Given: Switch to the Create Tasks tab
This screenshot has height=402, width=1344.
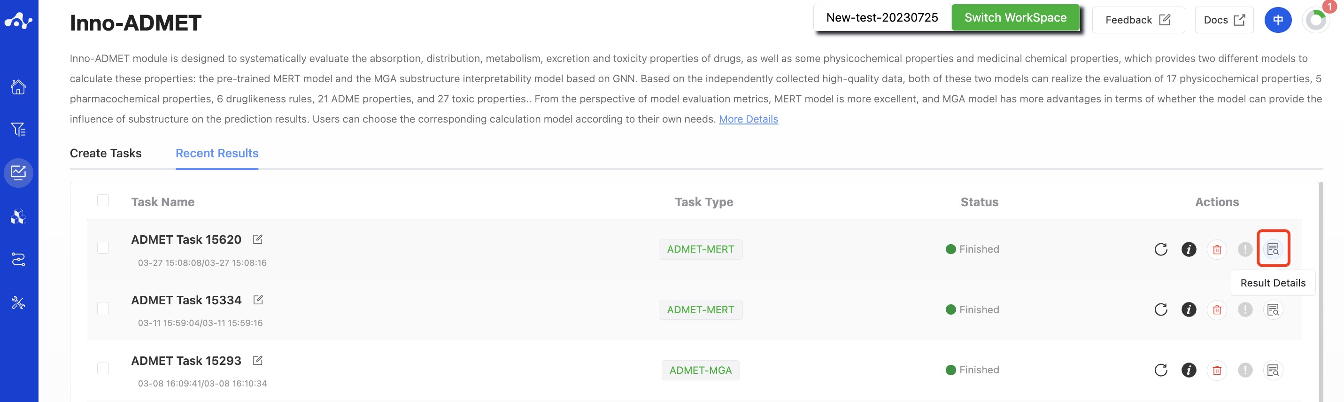Looking at the screenshot, I should pos(105,153).
